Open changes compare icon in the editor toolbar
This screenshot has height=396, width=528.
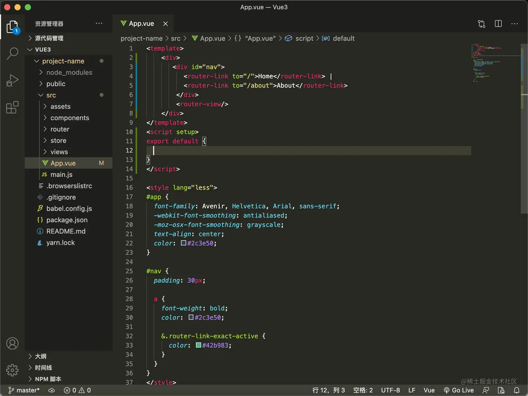click(x=482, y=24)
